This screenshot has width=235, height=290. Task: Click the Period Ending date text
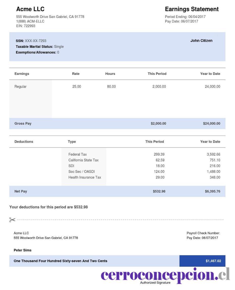(185, 17)
